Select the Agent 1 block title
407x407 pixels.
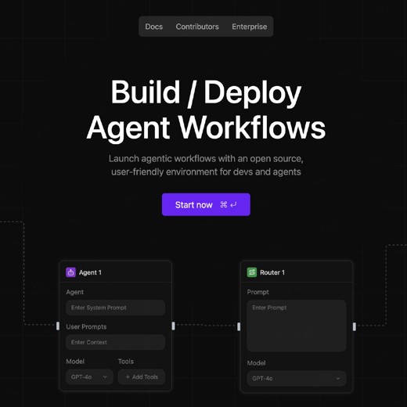[x=90, y=272]
